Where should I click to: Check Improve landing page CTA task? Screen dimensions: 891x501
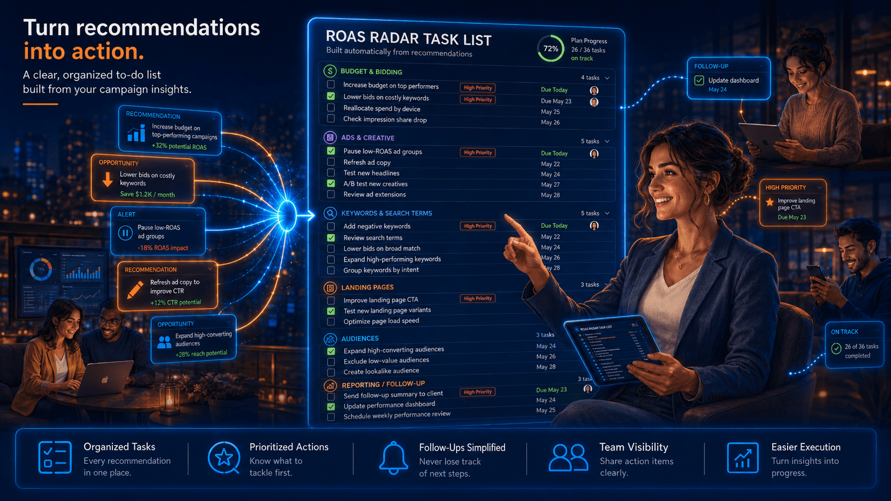[331, 300]
